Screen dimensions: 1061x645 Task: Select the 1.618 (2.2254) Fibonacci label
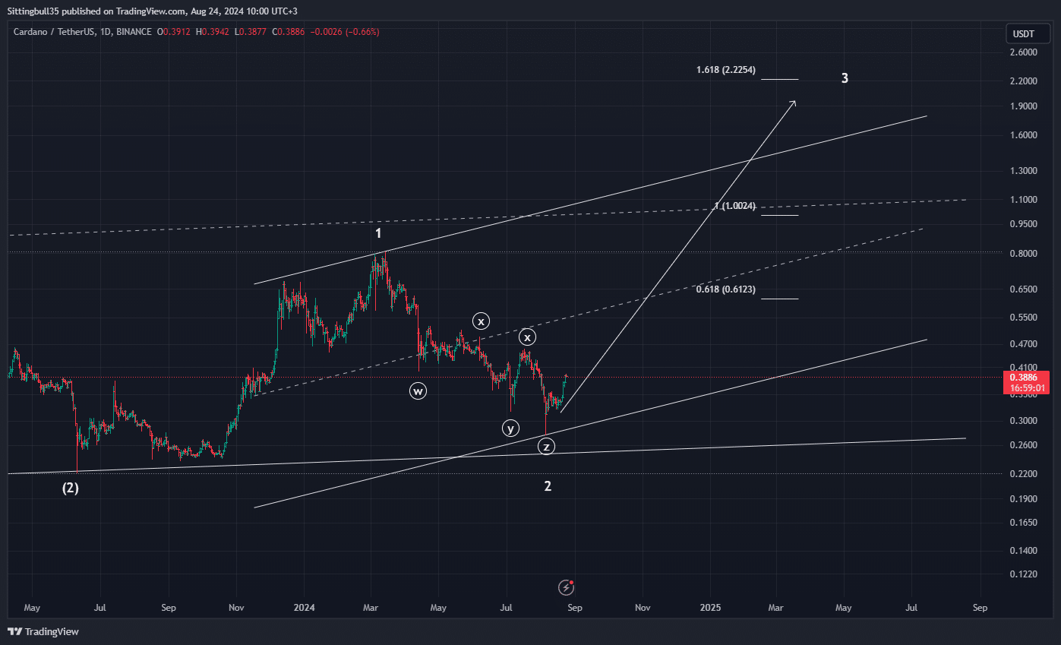point(725,70)
